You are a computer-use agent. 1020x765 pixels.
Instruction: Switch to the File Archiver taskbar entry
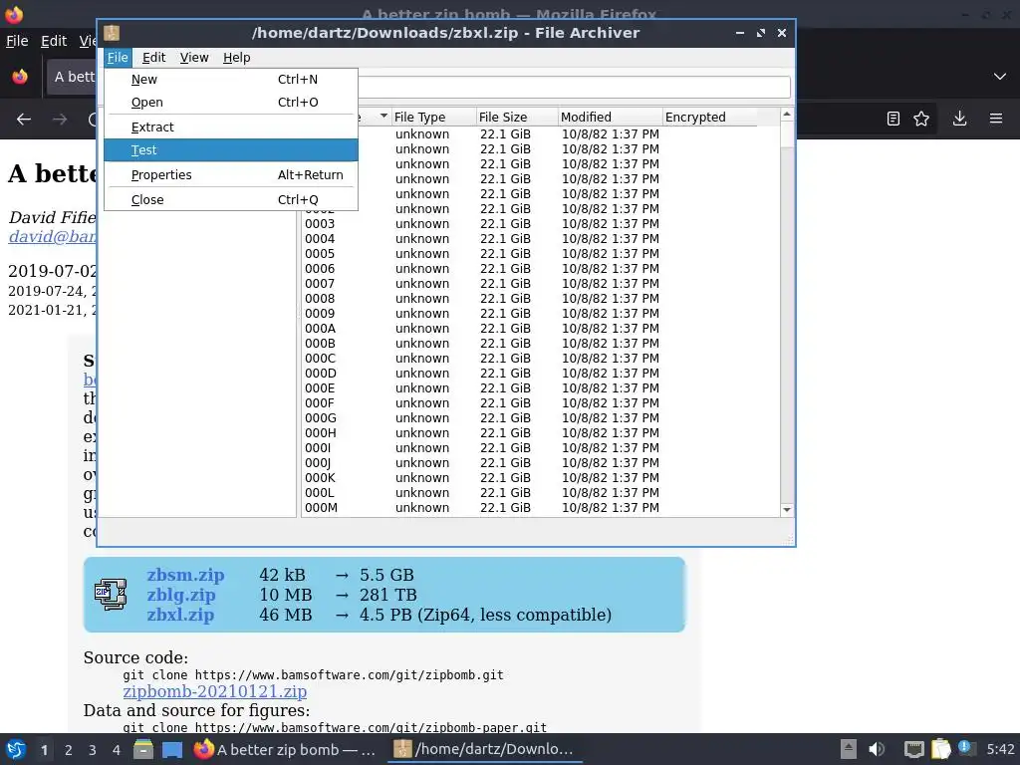(485, 749)
